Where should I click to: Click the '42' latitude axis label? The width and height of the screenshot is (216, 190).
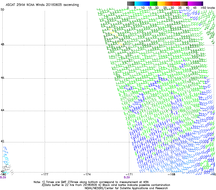(2, 141)
